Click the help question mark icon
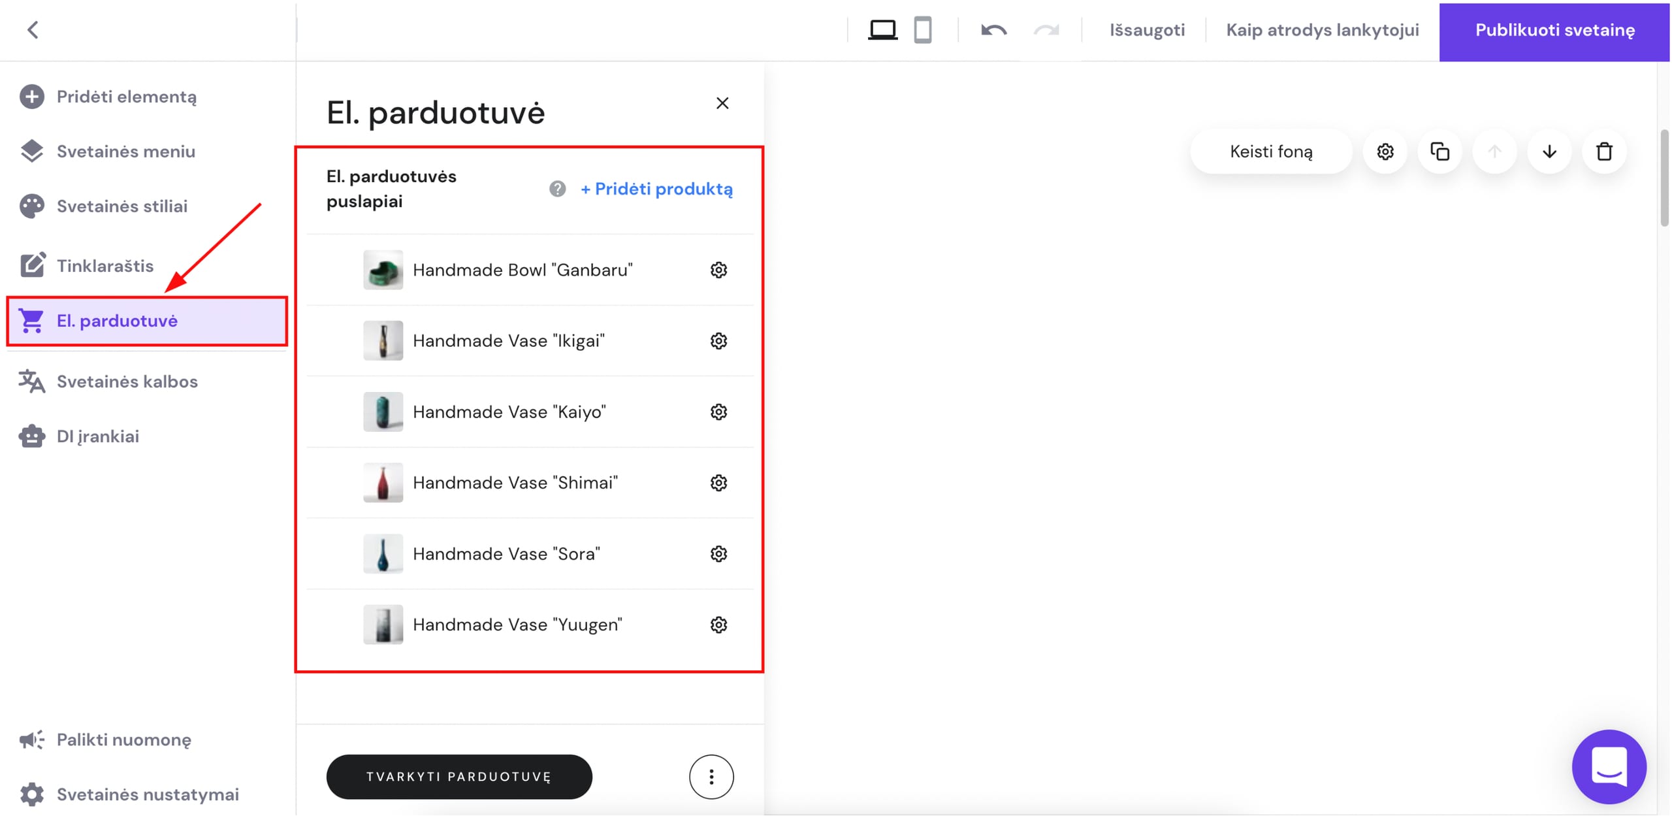Viewport: 1672px width, 816px height. point(557,189)
